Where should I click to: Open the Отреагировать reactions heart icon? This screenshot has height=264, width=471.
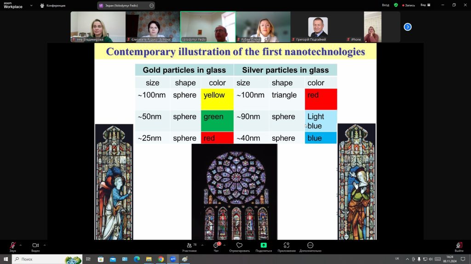239,246
